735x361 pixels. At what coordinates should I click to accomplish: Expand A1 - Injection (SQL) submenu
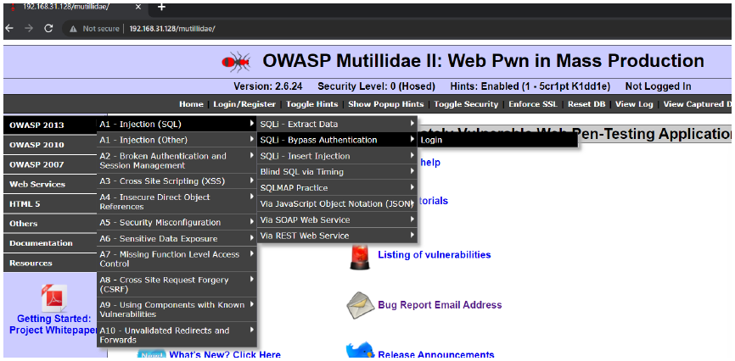click(x=177, y=124)
